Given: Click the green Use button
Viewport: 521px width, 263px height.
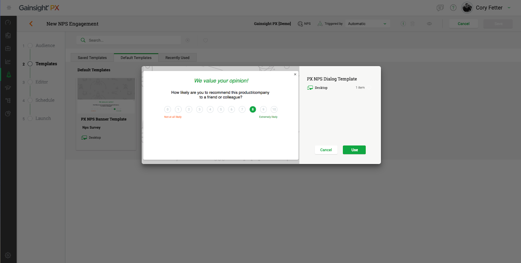Looking at the screenshot, I should point(354,150).
